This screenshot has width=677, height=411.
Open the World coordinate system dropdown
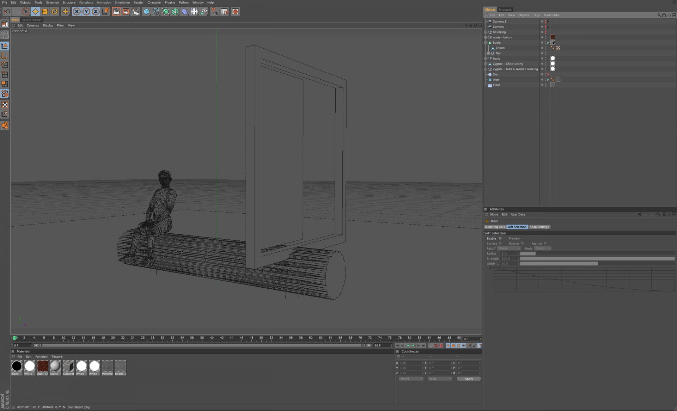[411, 379]
